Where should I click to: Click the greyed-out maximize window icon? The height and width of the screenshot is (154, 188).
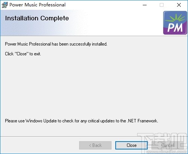pyautogui.click(x=162, y=5)
